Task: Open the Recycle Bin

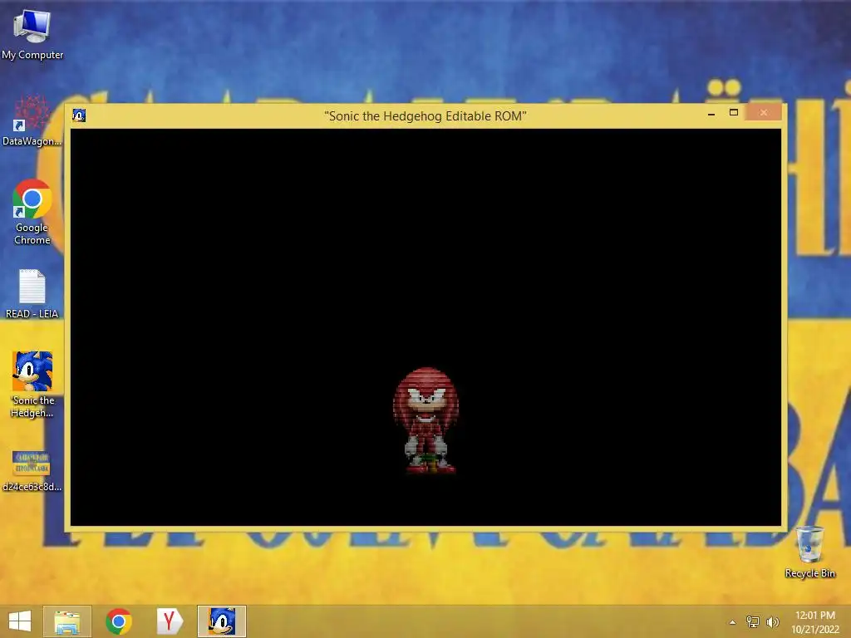Action: click(x=809, y=552)
